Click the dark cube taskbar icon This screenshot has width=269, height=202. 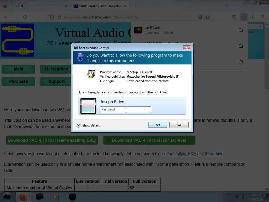pos(40,197)
